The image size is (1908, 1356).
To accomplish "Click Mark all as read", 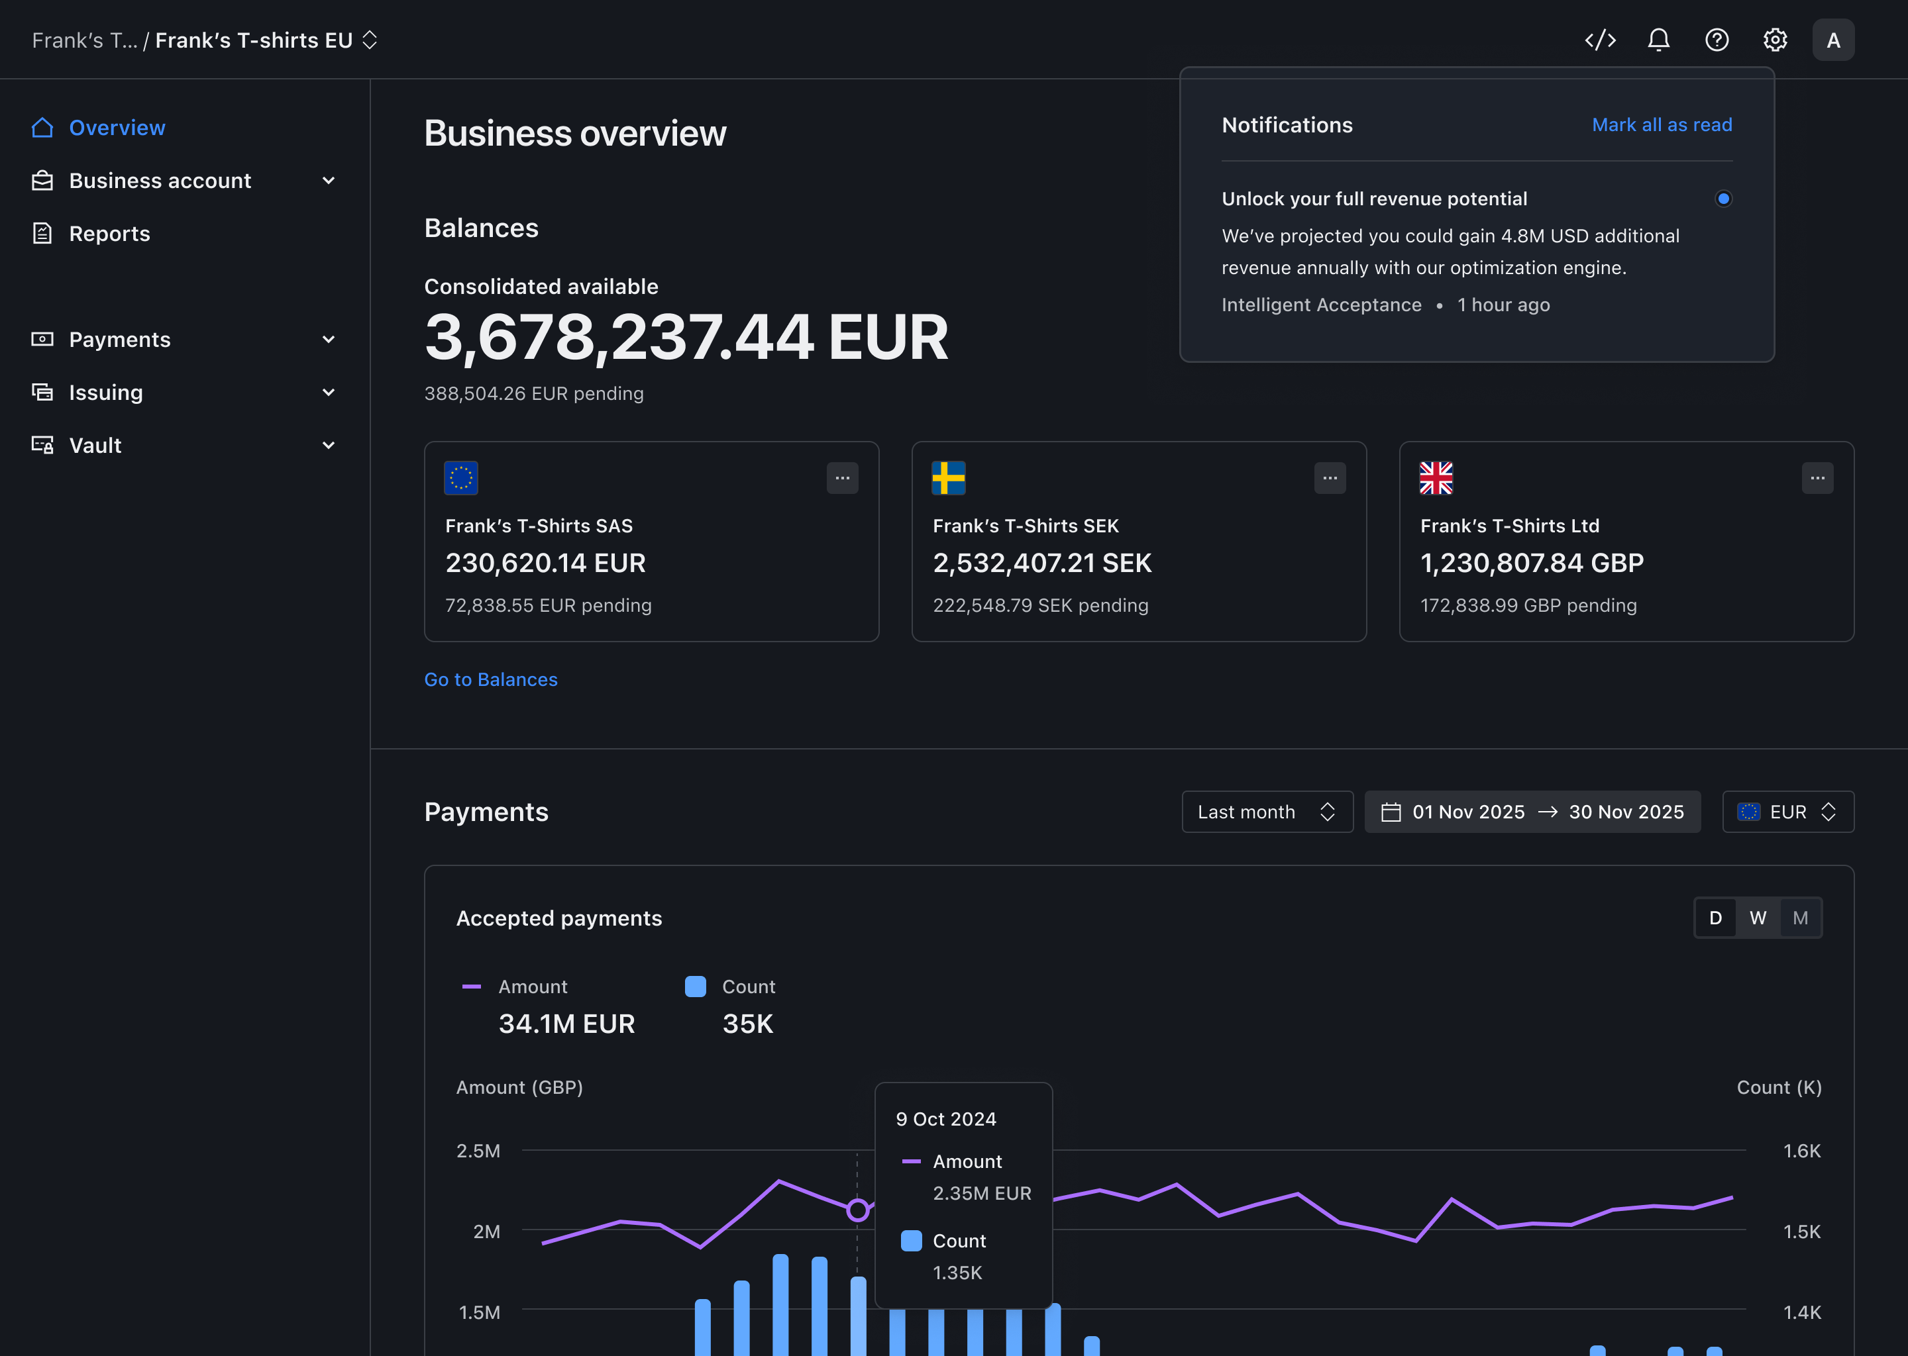I will click(x=1662, y=124).
